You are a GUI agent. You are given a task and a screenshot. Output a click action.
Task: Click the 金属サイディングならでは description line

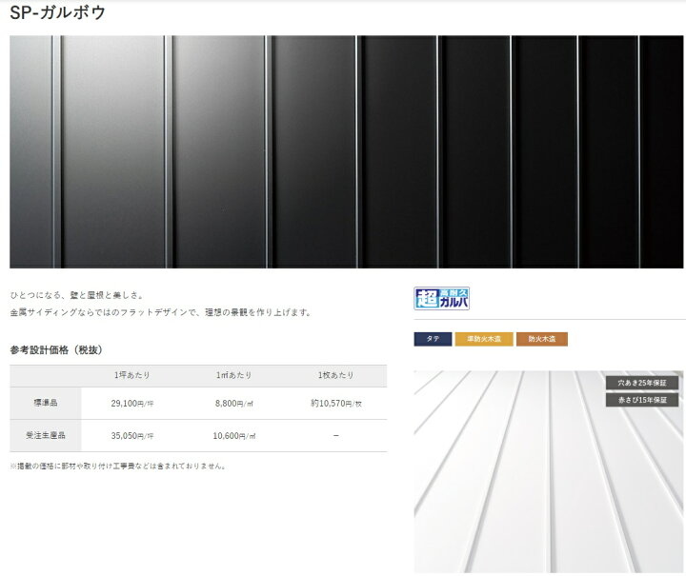point(161,312)
